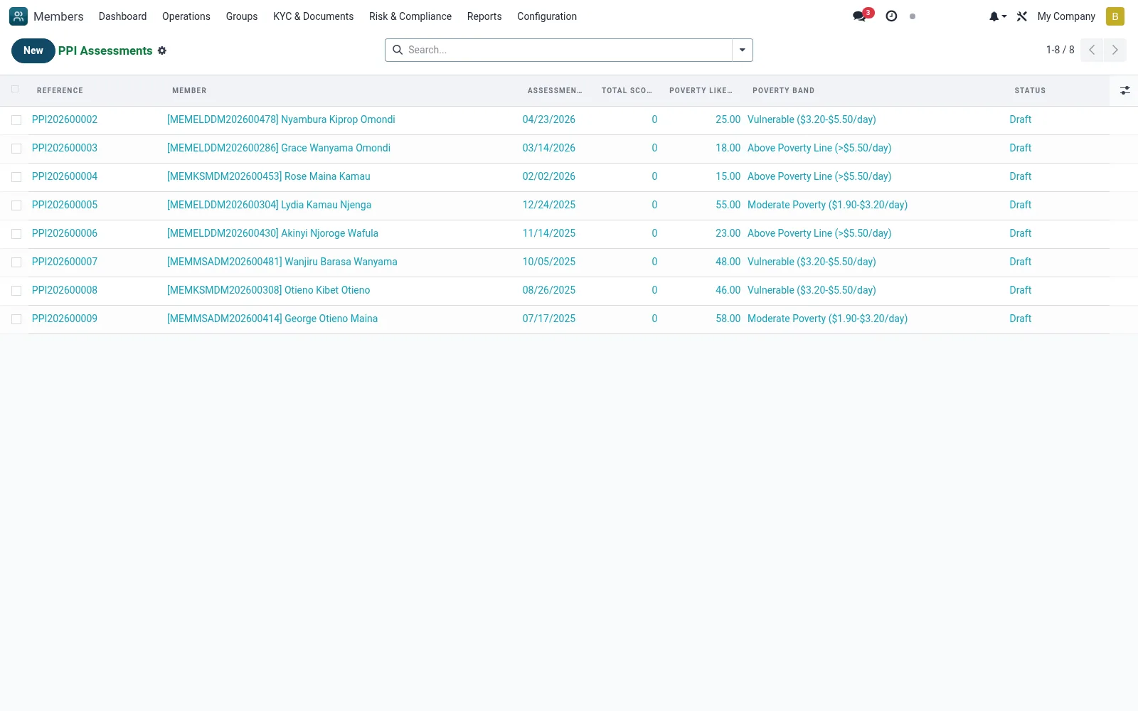
Task: Open the Members app home icon
Action: pyautogui.click(x=18, y=16)
